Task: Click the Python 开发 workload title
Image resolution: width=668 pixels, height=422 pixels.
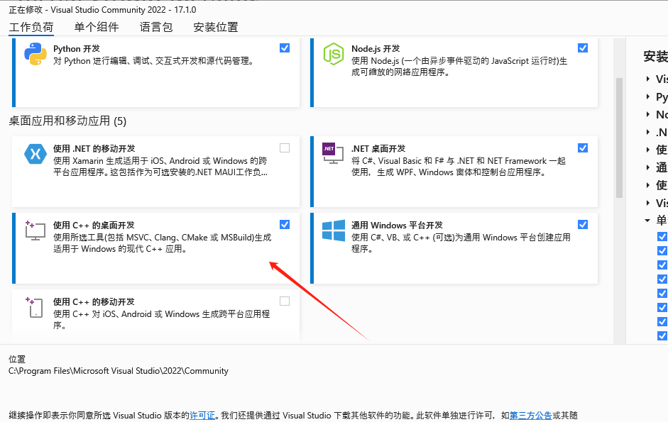Action: pos(77,48)
